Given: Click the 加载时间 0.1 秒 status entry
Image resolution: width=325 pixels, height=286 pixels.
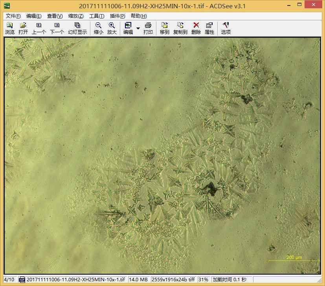Looking at the screenshot, I should 230,280.
